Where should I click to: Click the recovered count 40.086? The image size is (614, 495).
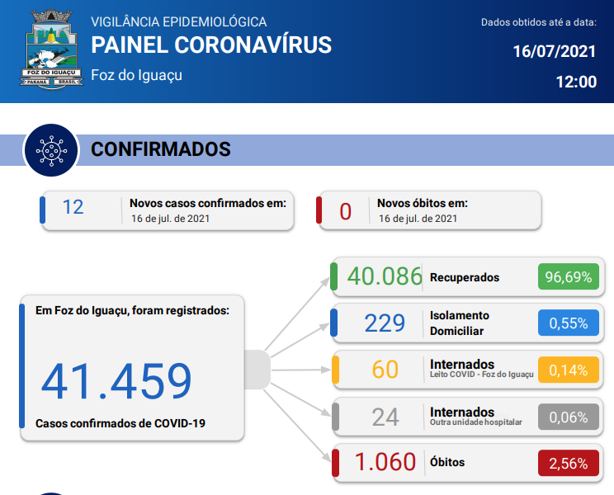point(385,276)
